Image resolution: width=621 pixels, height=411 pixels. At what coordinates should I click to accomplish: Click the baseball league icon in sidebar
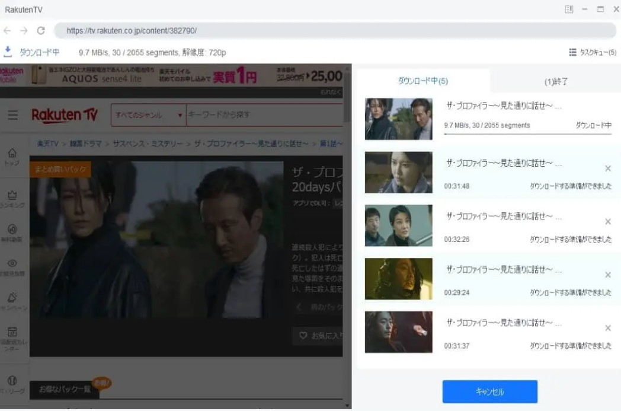click(12, 381)
